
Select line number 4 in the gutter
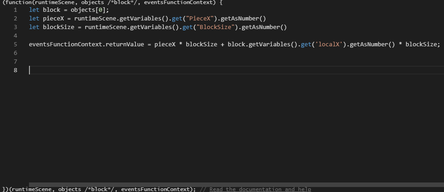click(x=15, y=36)
